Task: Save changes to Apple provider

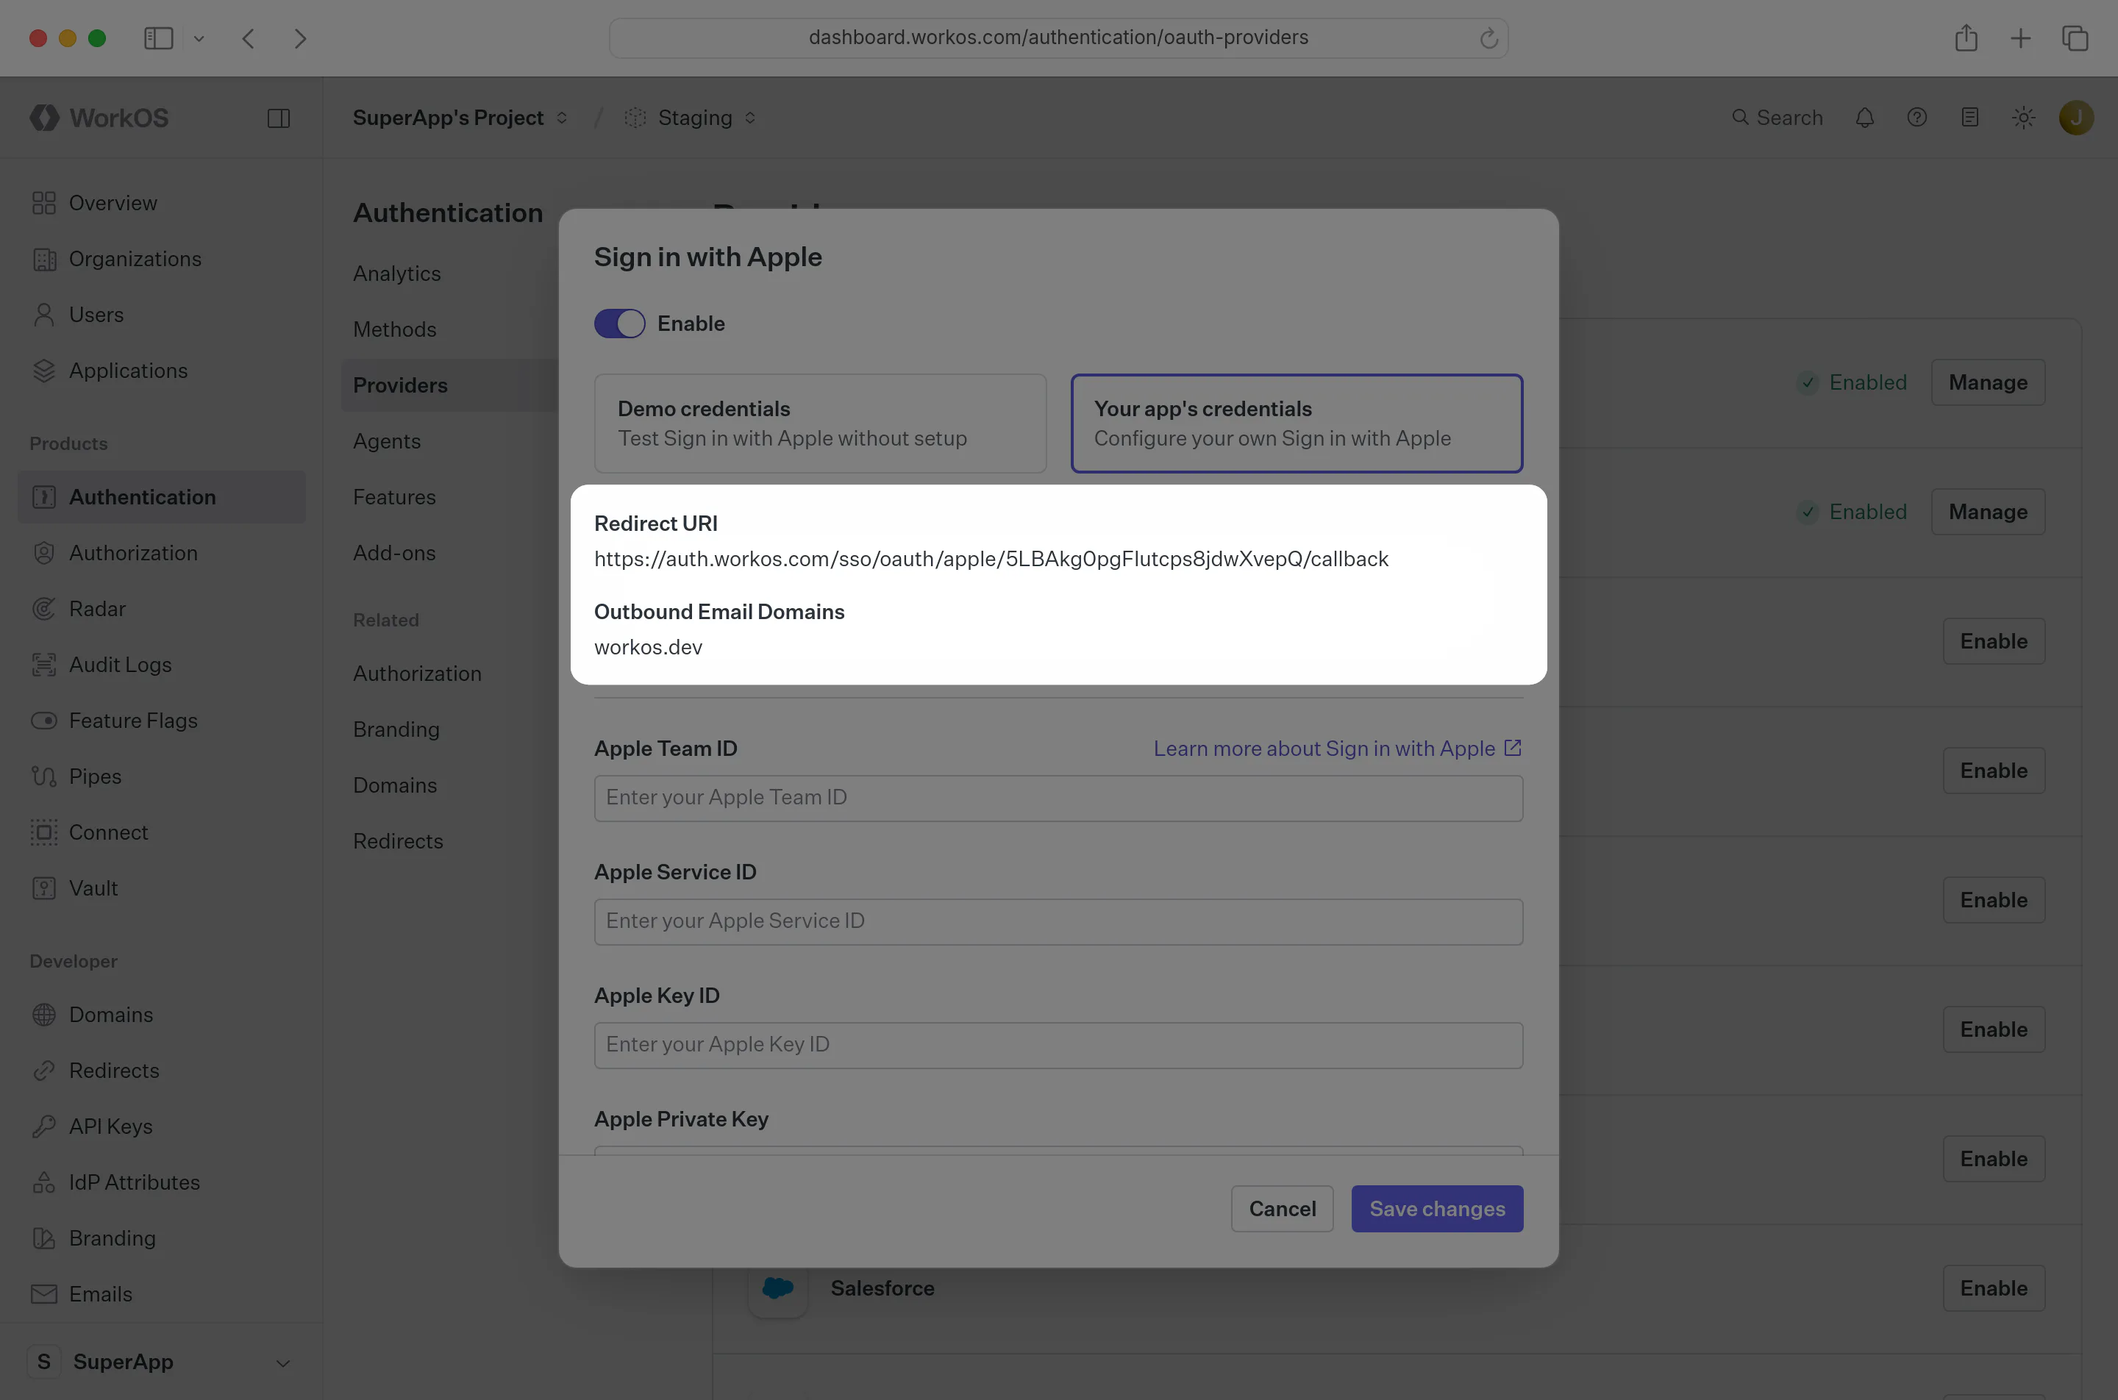Action: [1437, 1208]
